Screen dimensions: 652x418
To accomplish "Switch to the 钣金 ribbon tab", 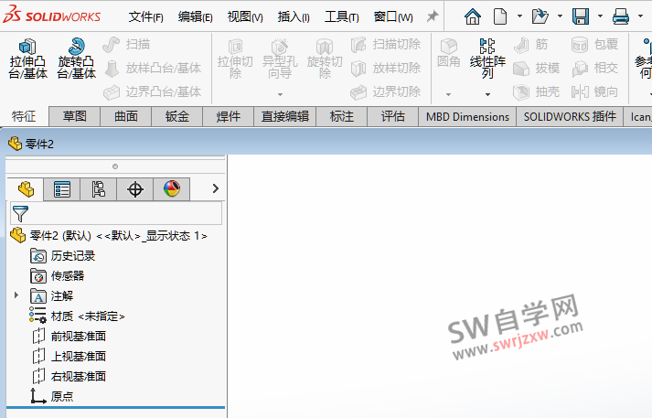I will 177,116.
